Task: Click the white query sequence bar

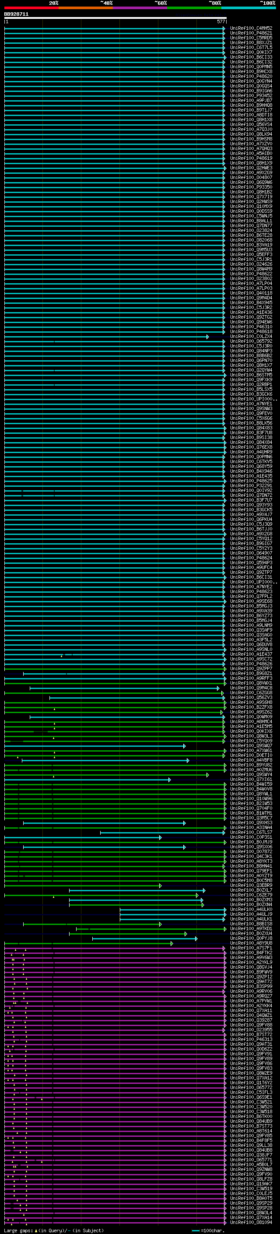Action: 115,18
